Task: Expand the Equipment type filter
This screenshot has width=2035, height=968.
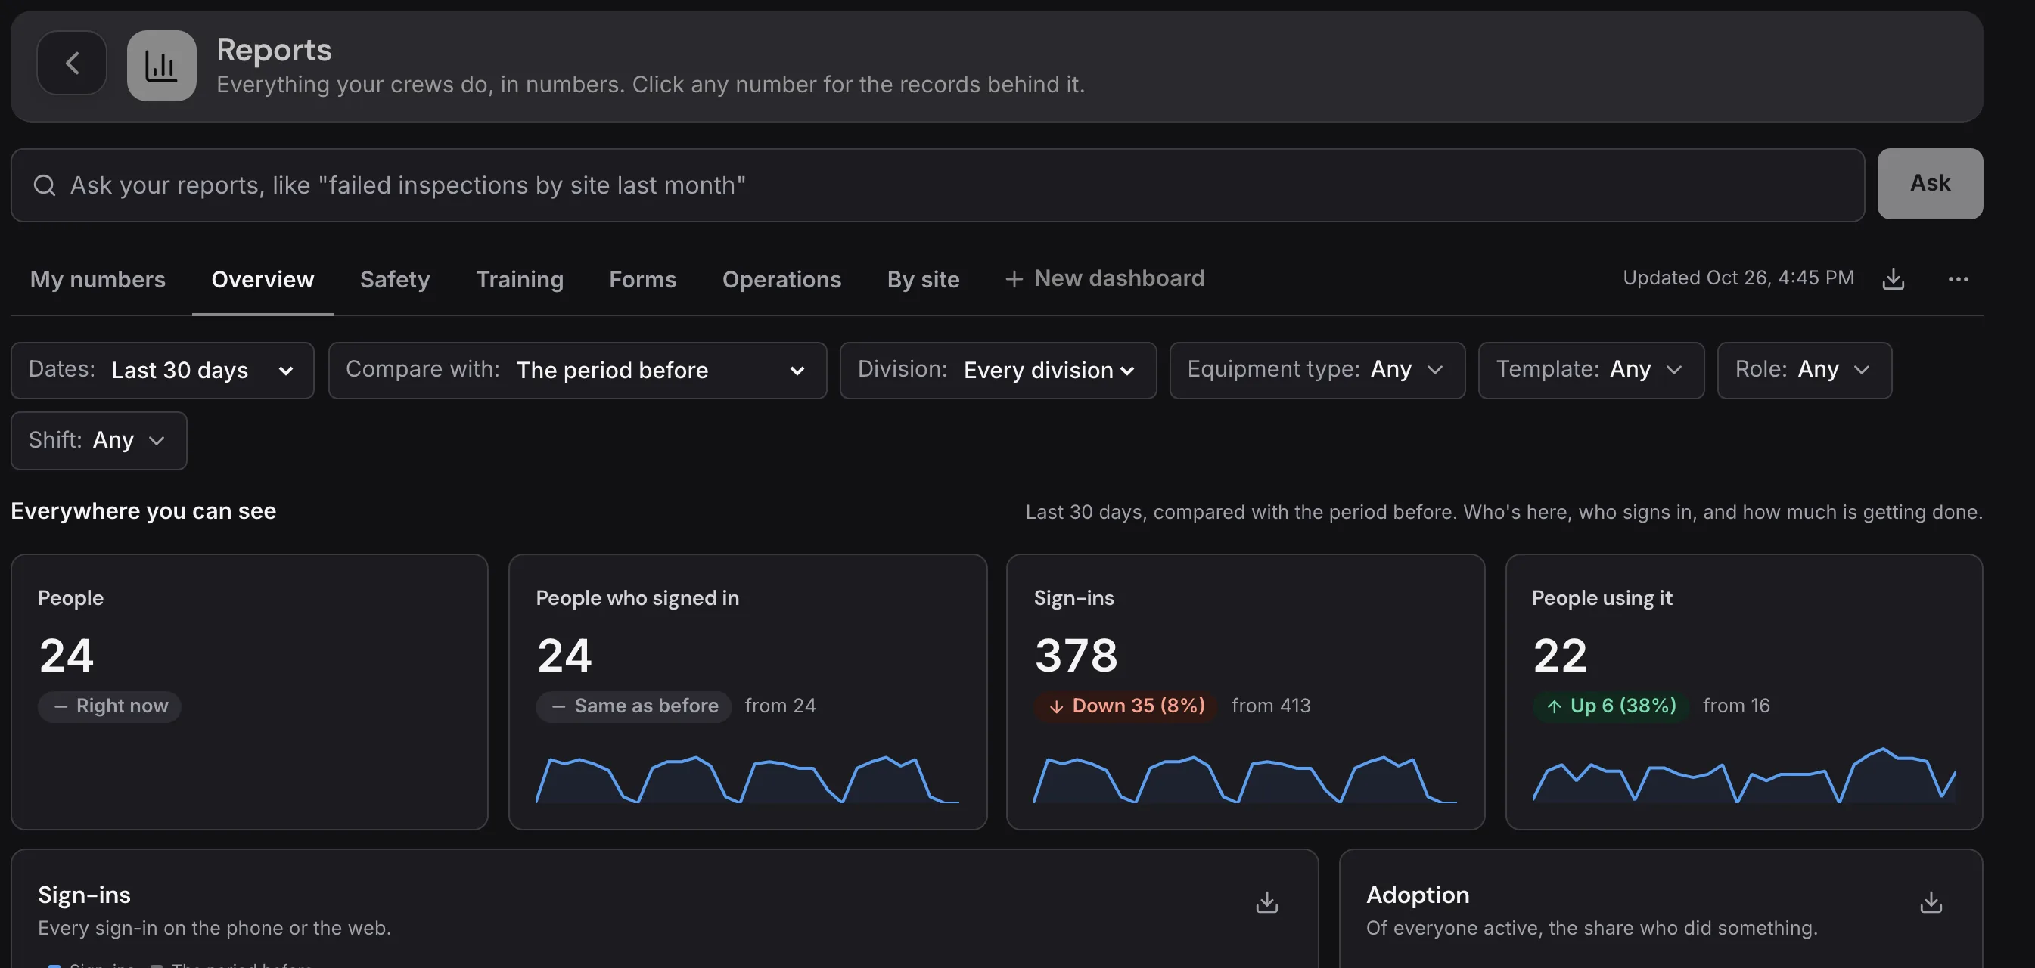Action: coord(1318,371)
